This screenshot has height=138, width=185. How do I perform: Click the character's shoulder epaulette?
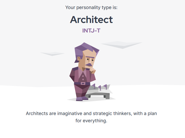pyautogui.click(x=75, y=68)
